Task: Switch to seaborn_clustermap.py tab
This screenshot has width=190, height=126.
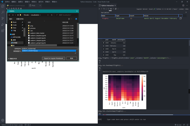Action: tap(17, 6)
